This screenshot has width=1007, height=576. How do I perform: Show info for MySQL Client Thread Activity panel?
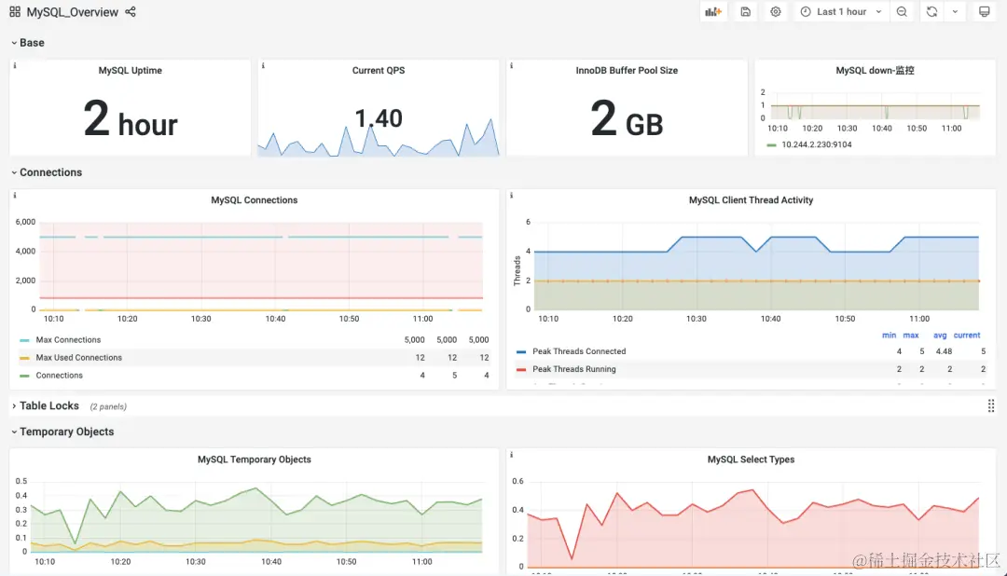511,195
